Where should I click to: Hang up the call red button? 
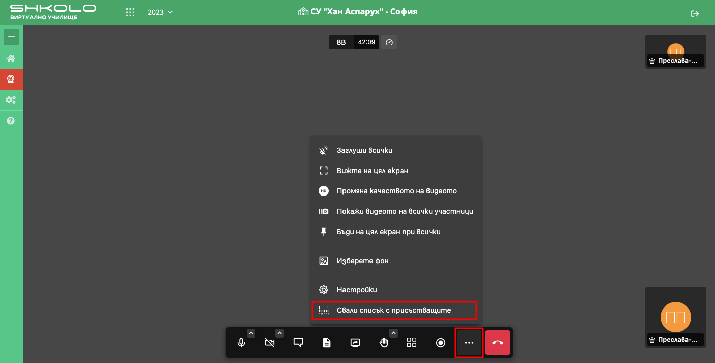[498, 343]
